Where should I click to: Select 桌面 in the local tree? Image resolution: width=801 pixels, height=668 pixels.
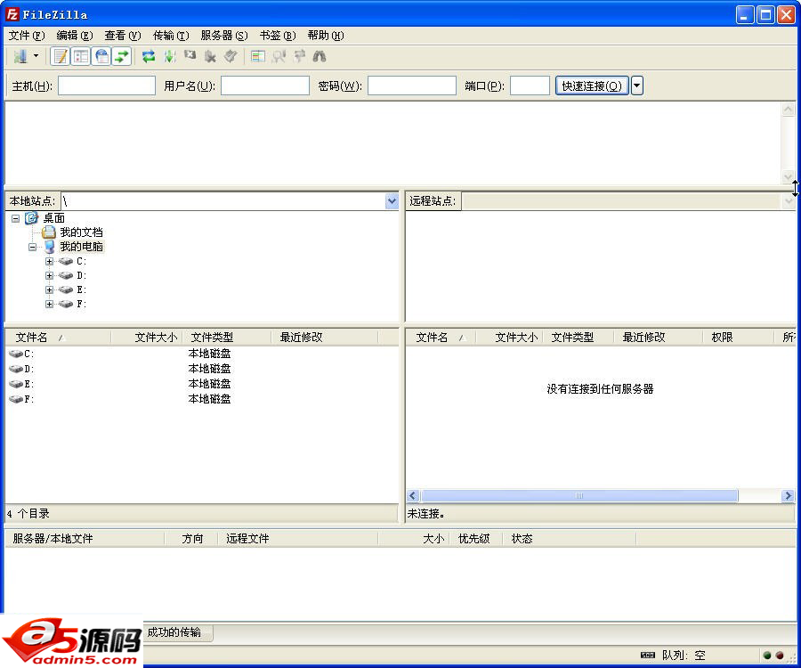pos(53,218)
